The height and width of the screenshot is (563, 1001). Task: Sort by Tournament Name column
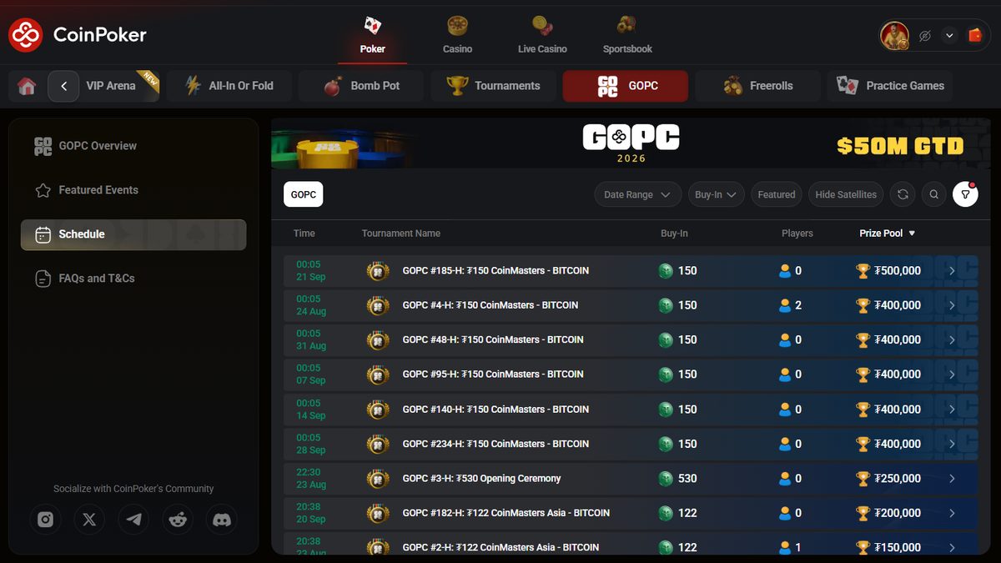coord(401,234)
